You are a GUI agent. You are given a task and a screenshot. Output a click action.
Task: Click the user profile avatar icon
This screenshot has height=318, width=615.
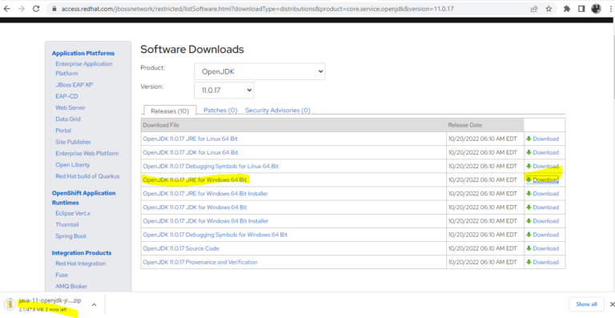[x=596, y=8]
